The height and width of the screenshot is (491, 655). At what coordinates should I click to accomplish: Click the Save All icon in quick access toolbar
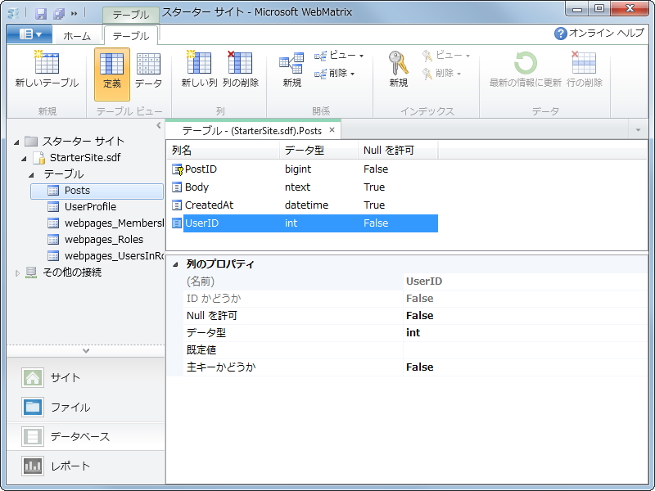58,14
